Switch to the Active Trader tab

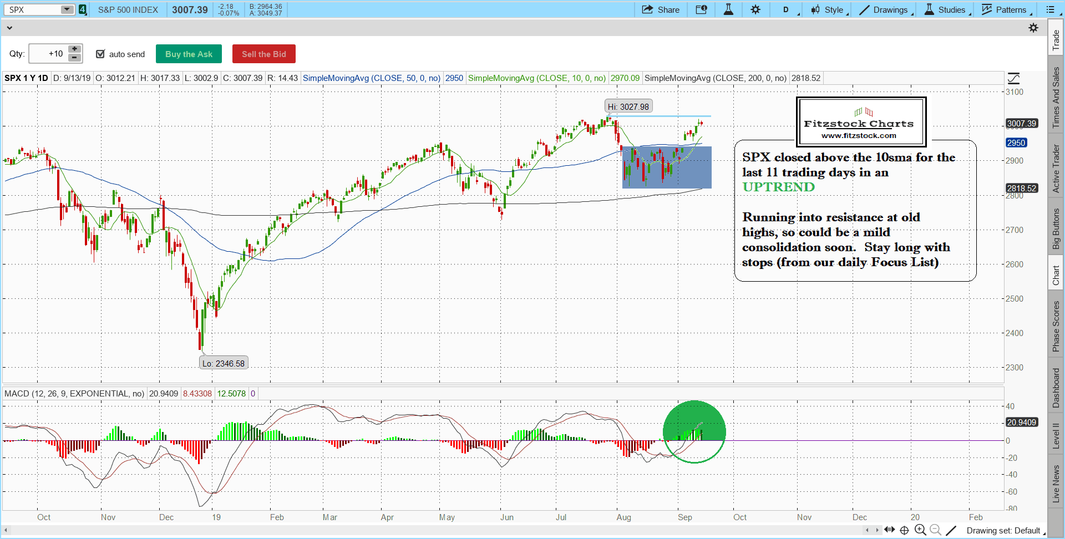[x=1056, y=169]
